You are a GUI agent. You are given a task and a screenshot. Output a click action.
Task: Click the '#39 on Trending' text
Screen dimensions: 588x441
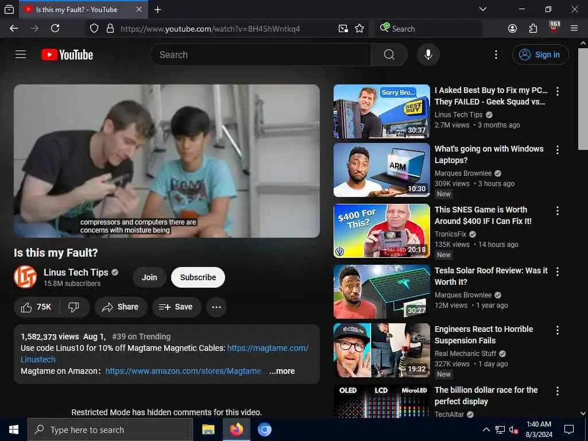[141, 336]
